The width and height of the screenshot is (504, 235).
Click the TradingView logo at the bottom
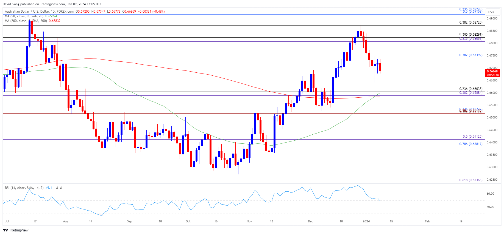point(16,230)
